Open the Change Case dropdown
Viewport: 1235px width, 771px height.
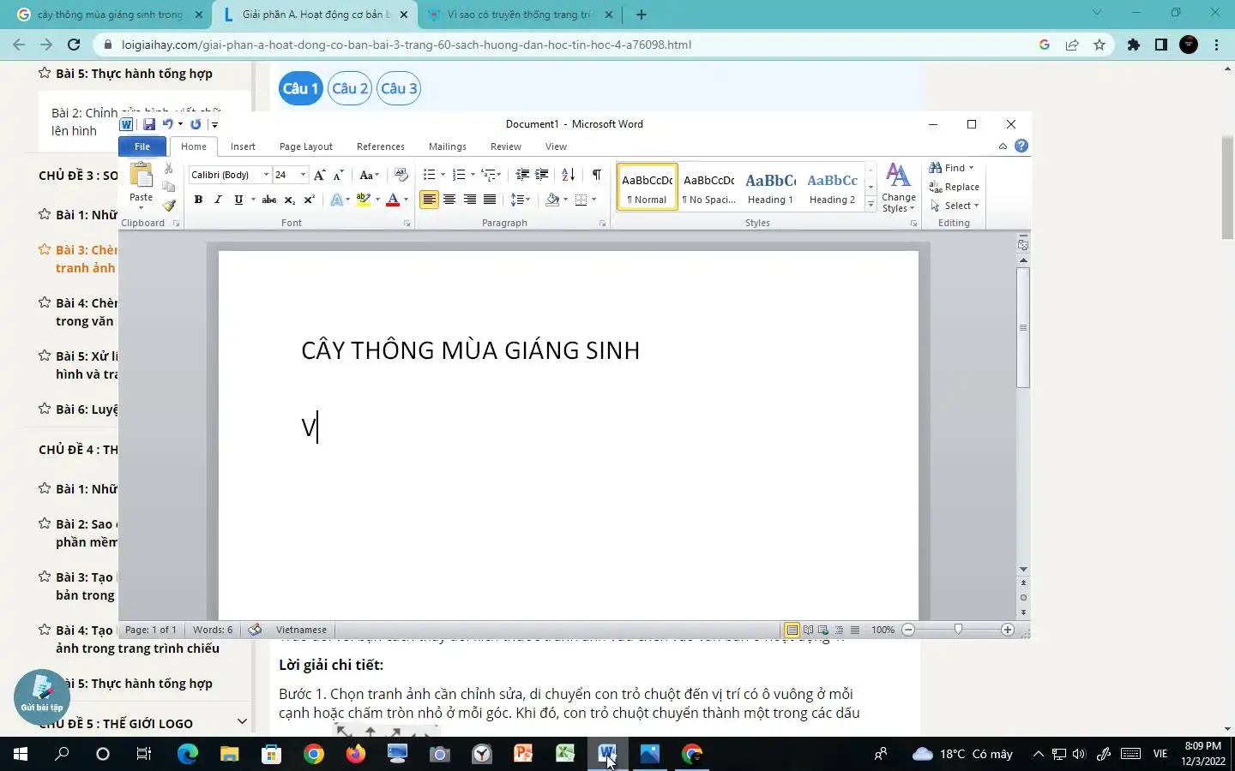click(x=369, y=175)
